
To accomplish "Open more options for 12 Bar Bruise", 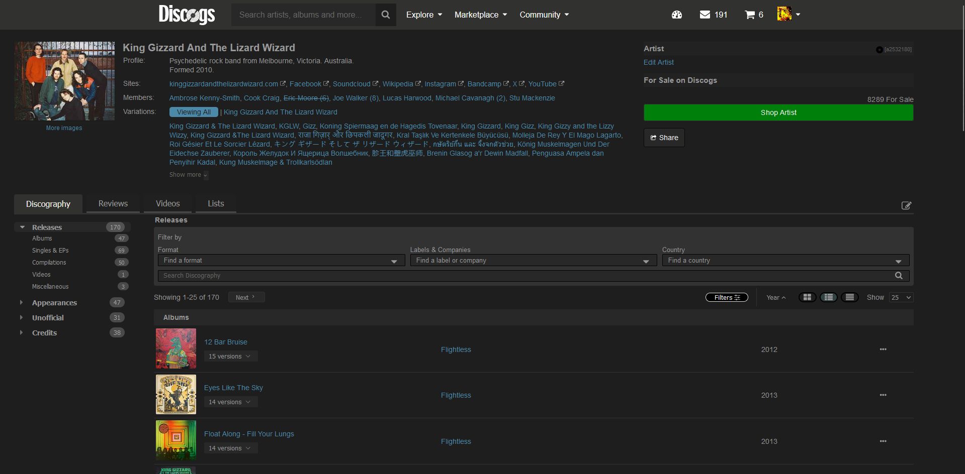I will click(883, 349).
